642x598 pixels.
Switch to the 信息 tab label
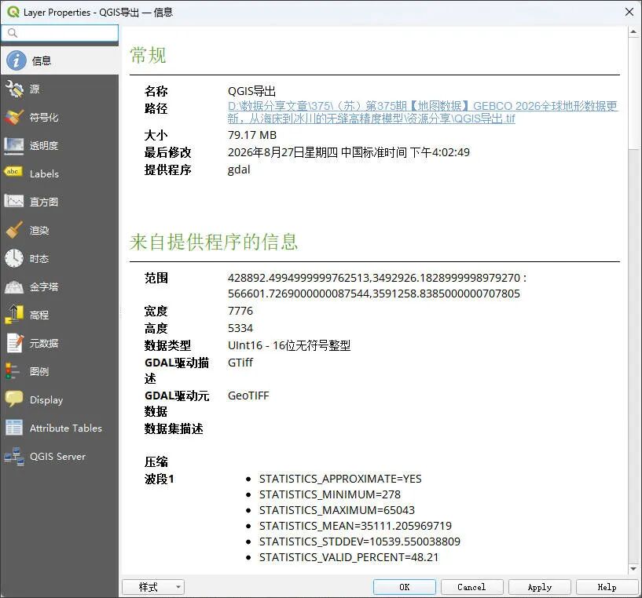(42, 61)
